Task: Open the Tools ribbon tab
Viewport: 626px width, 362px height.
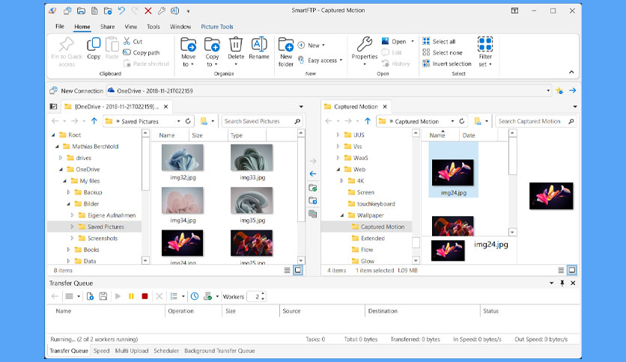Action: (x=154, y=26)
